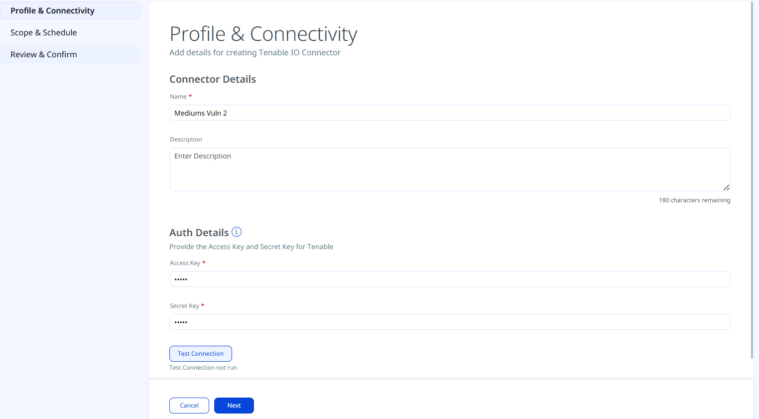The image size is (759, 419).
Task: Click into the Enter Description text area
Action: tap(450, 169)
